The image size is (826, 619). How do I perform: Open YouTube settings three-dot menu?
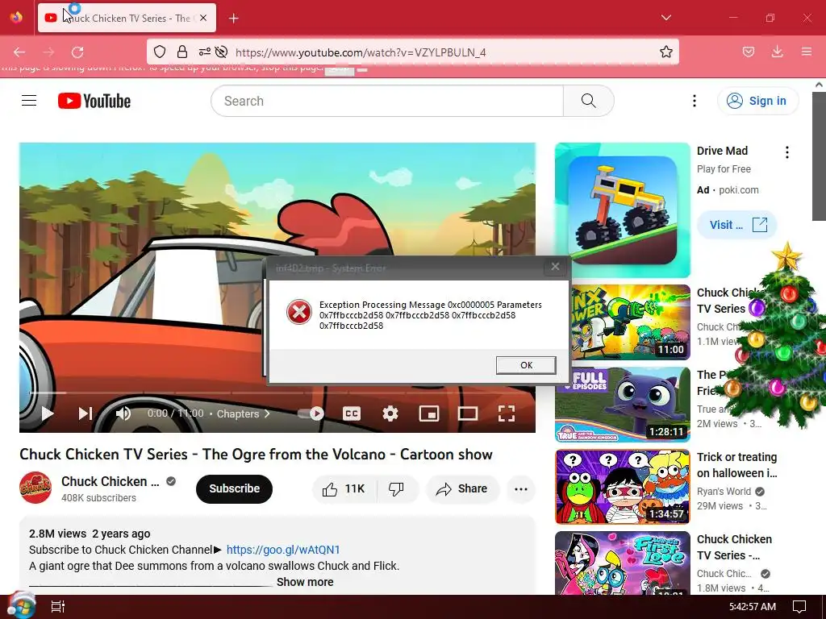pos(695,101)
